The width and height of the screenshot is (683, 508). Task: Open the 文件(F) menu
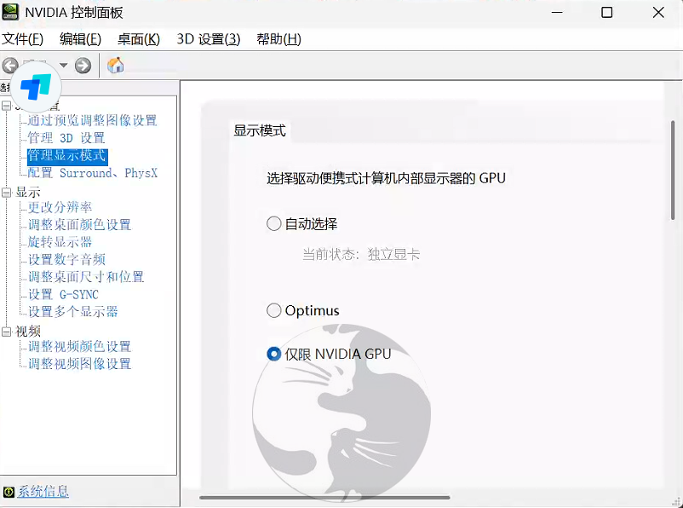[23, 39]
